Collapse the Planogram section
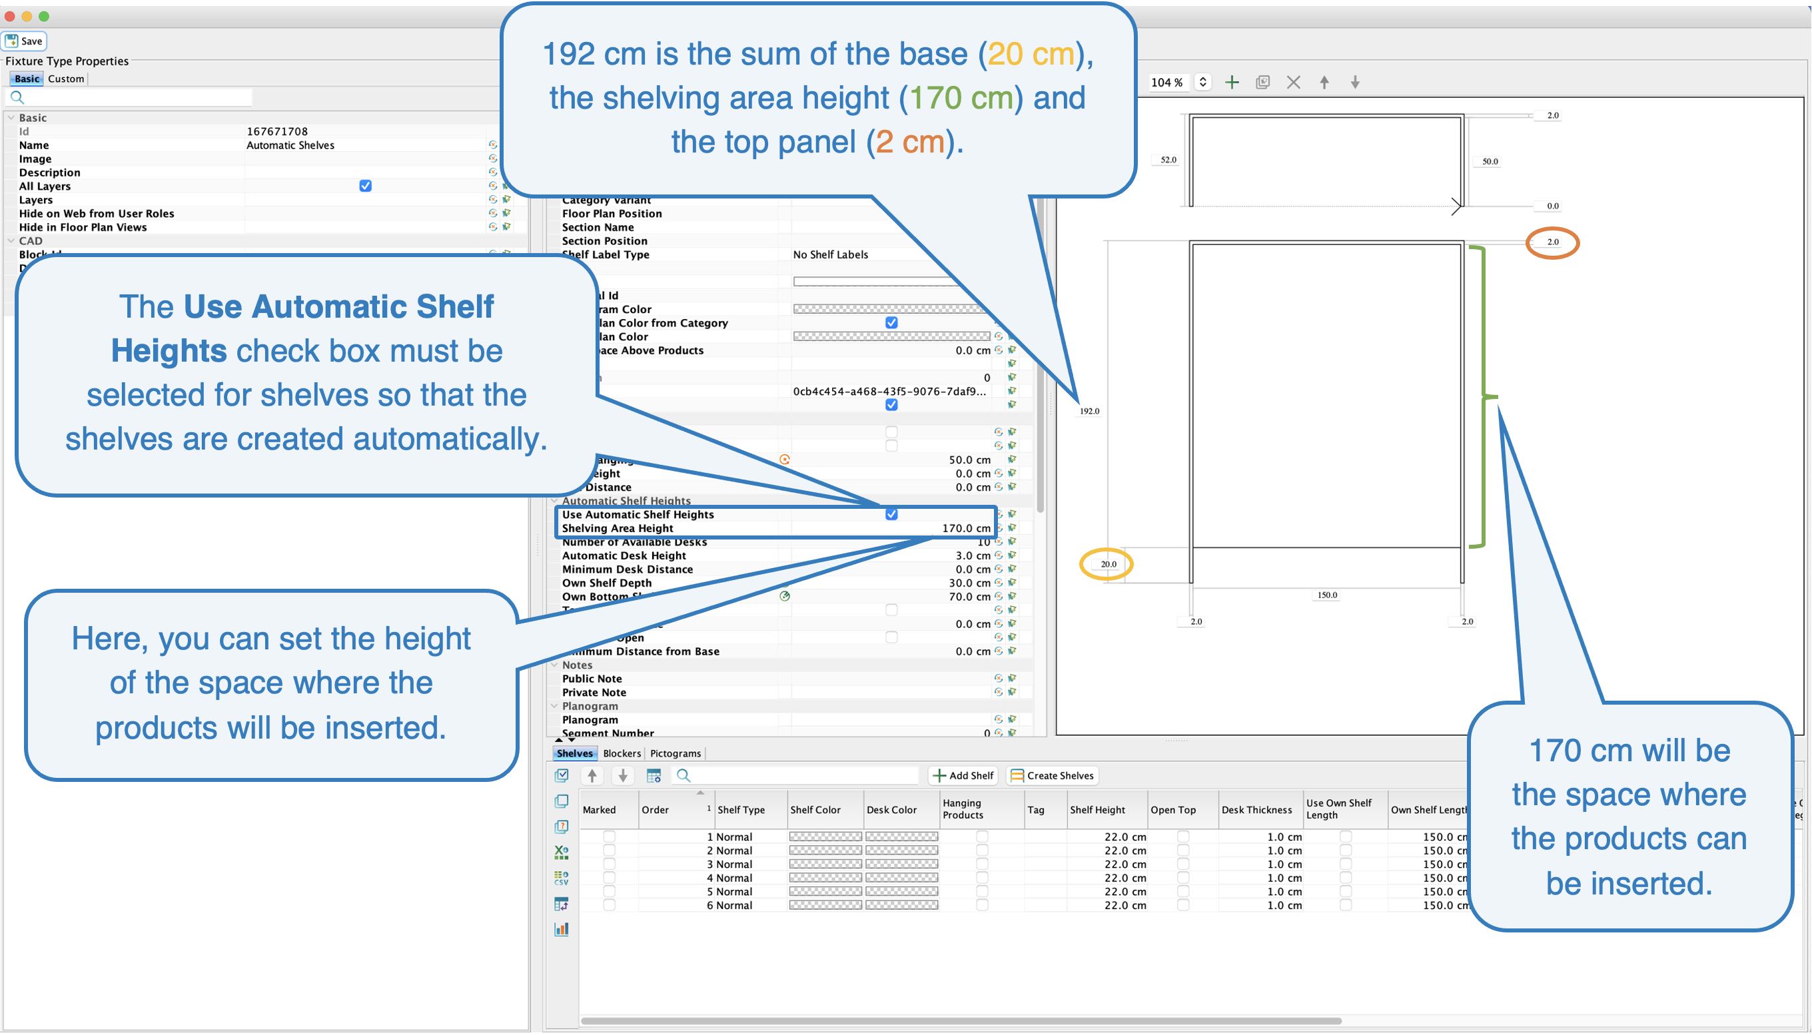 pyautogui.click(x=554, y=706)
